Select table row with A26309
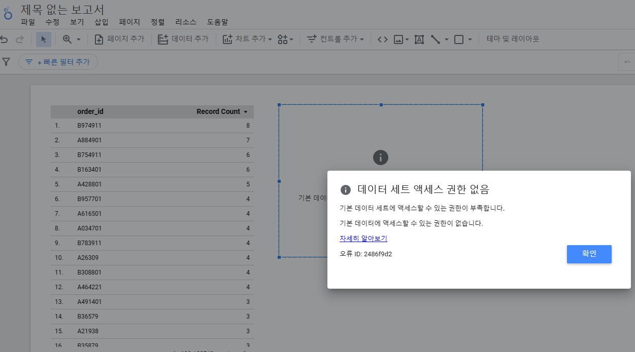635x352 pixels. click(x=152, y=258)
